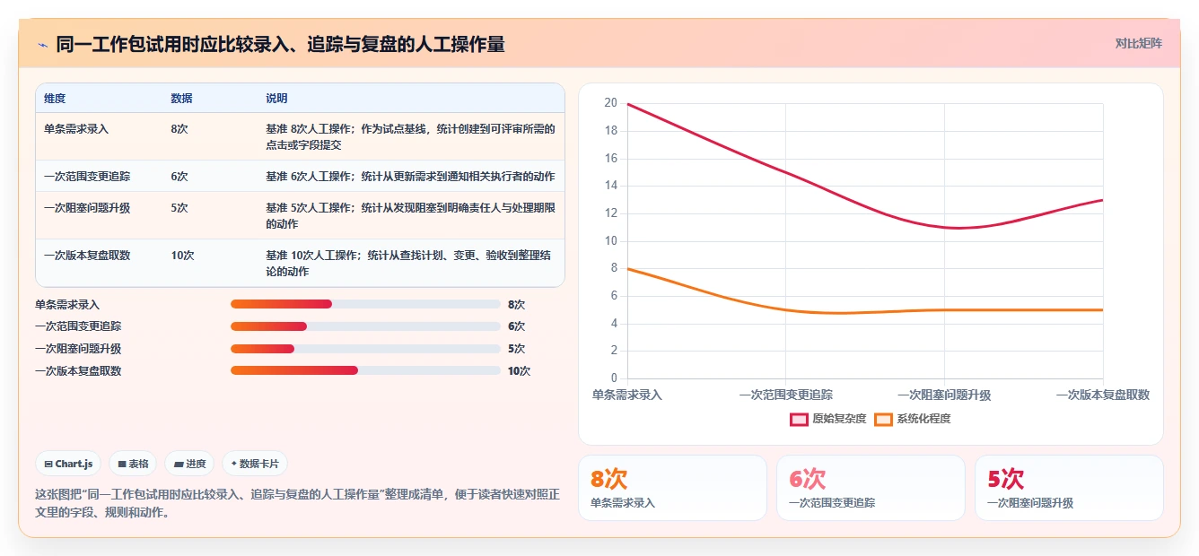
Task: Click the description starting 基准 5次人工操作
Action: click(x=410, y=216)
